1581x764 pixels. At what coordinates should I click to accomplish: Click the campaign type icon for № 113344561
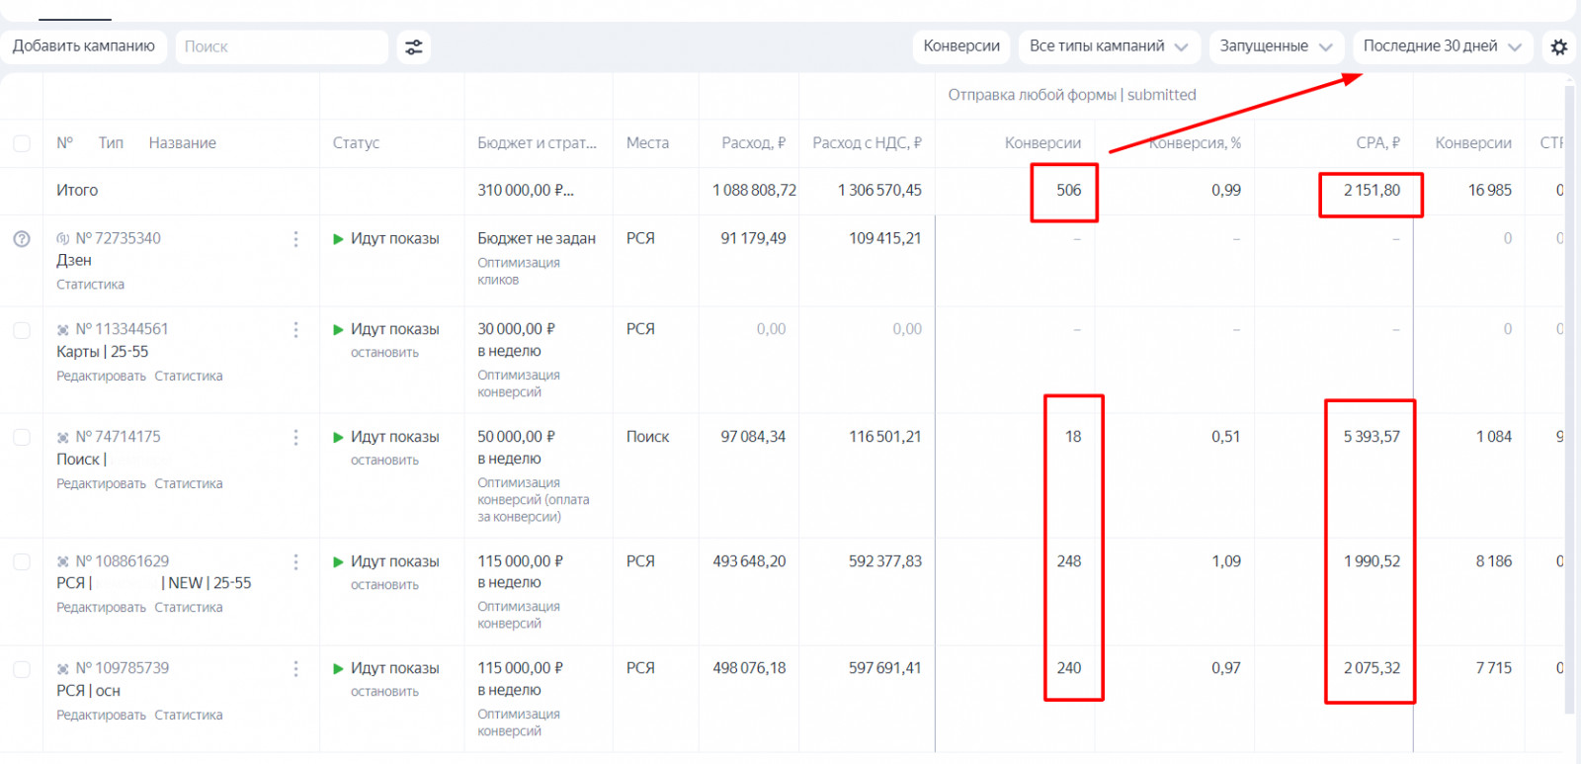(63, 330)
